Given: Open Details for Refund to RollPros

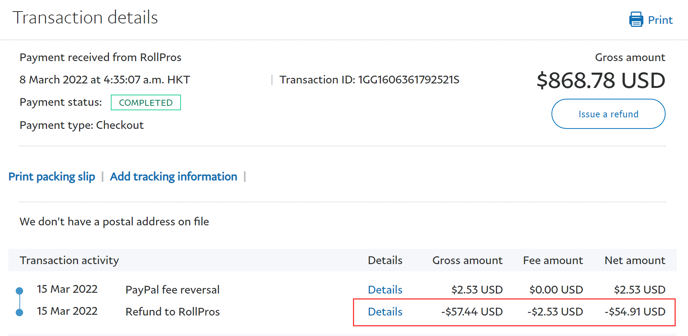Looking at the screenshot, I should (385, 312).
